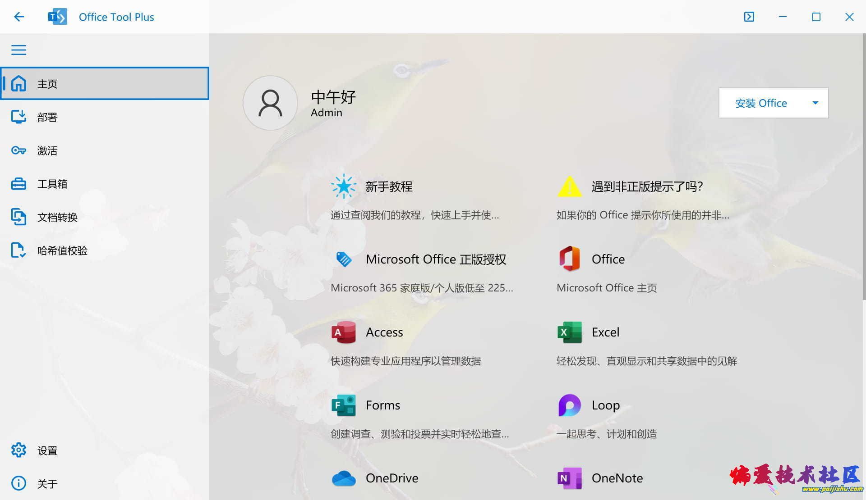The height and width of the screenshot is (500, 866).
Task: Click description 如果你的 Office 提示你所使用
Action: (643, 215)
